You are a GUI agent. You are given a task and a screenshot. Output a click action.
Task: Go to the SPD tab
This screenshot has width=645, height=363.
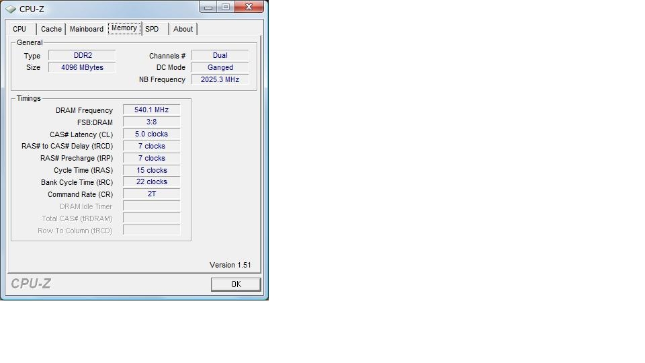click(152, 29)
